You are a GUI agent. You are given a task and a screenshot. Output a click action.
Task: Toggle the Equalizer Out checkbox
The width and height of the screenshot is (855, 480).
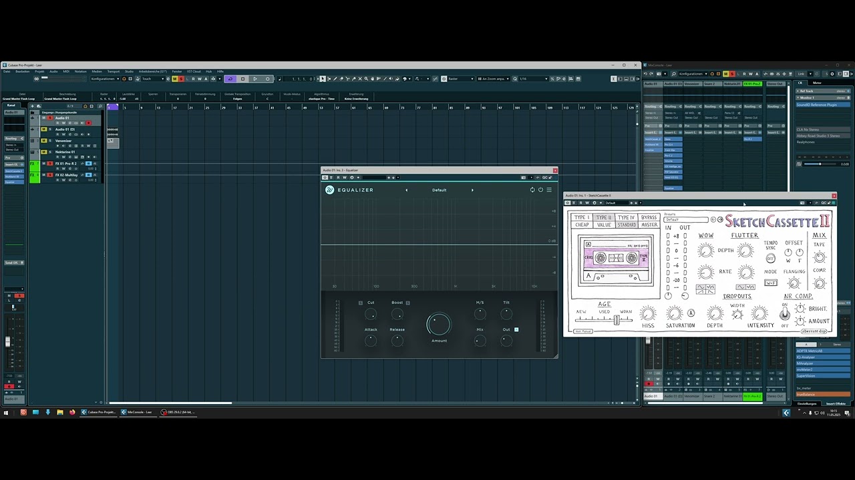(516, 329)
